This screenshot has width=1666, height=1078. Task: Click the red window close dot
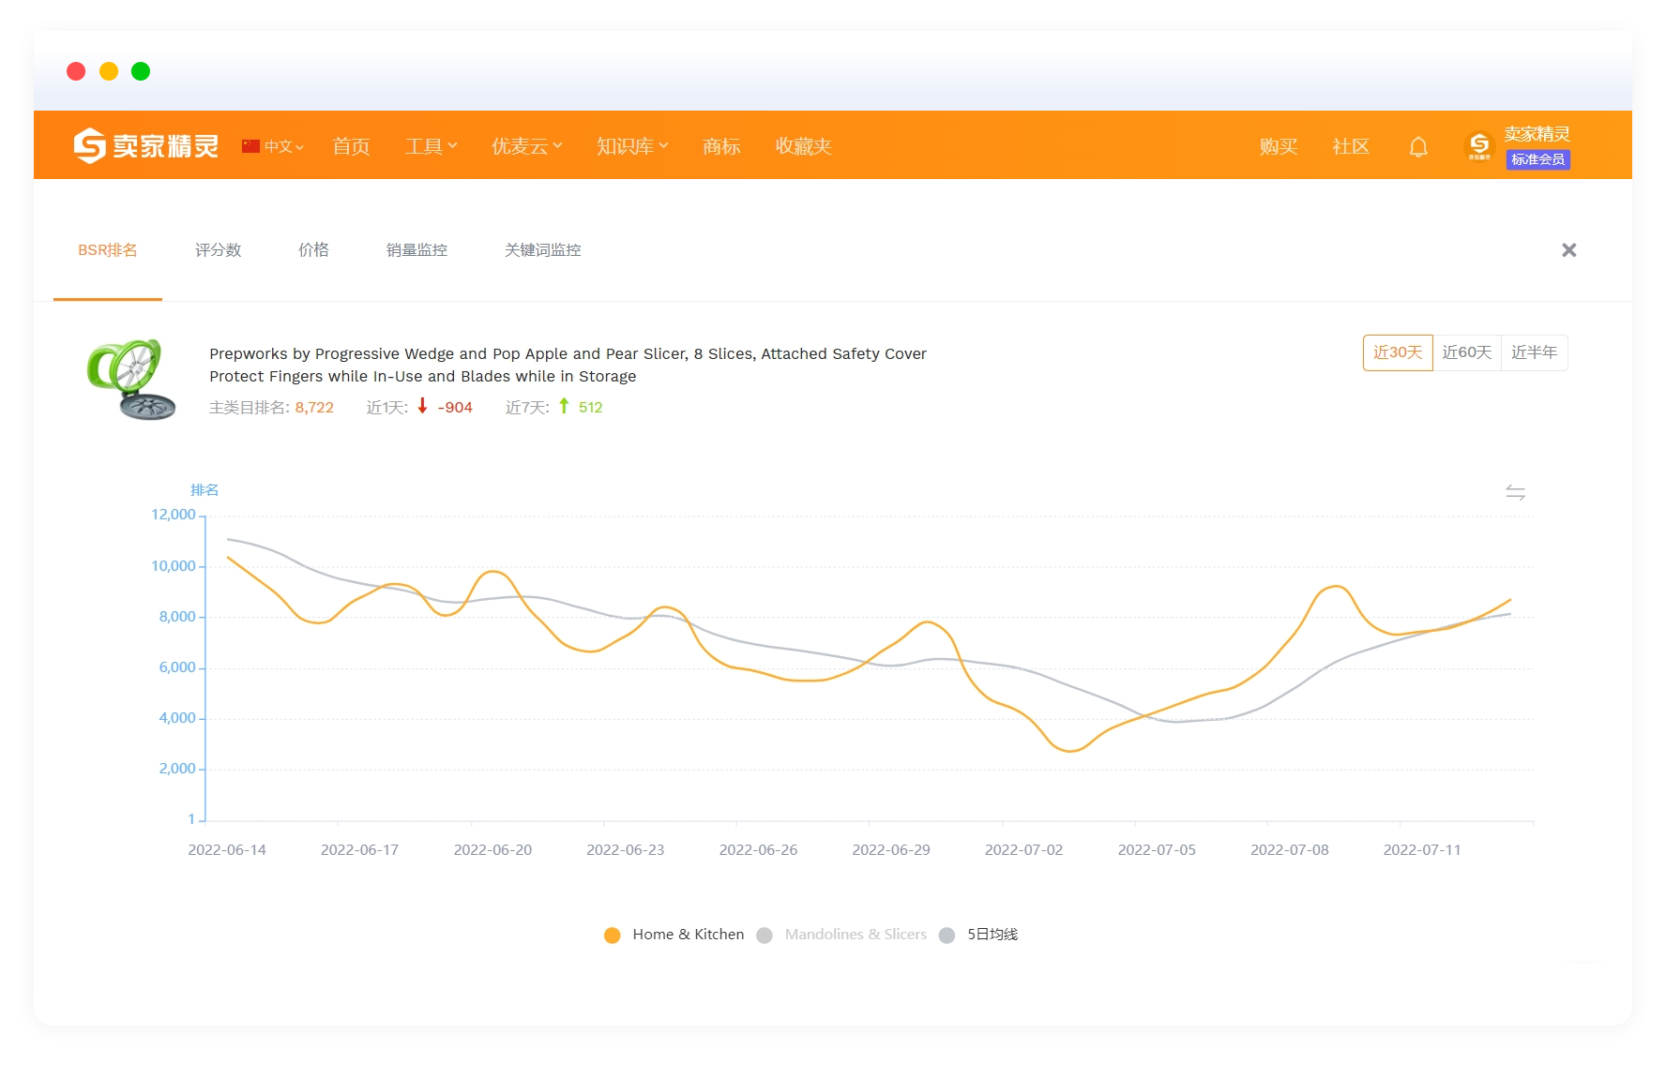click(x=77, y=71)
